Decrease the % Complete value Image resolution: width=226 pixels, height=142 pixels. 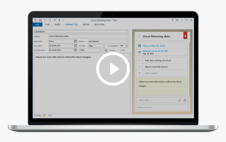pyautogui.click(x=127, y=47)
